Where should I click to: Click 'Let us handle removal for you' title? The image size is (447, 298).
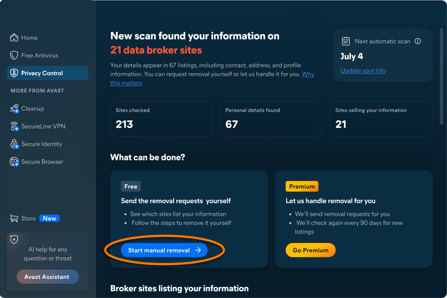(x=330, y=201)
